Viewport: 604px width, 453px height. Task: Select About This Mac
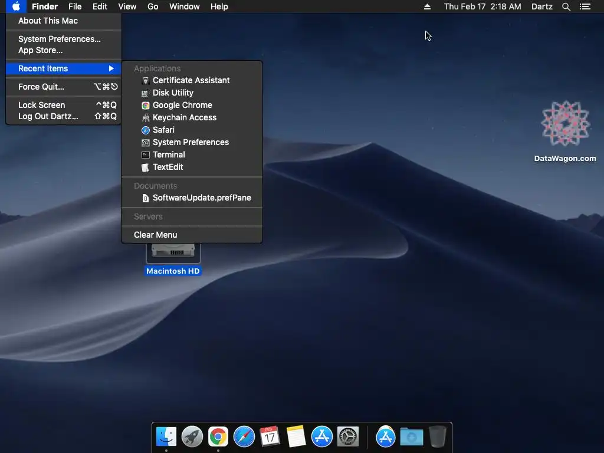click(x=64, y=21)
